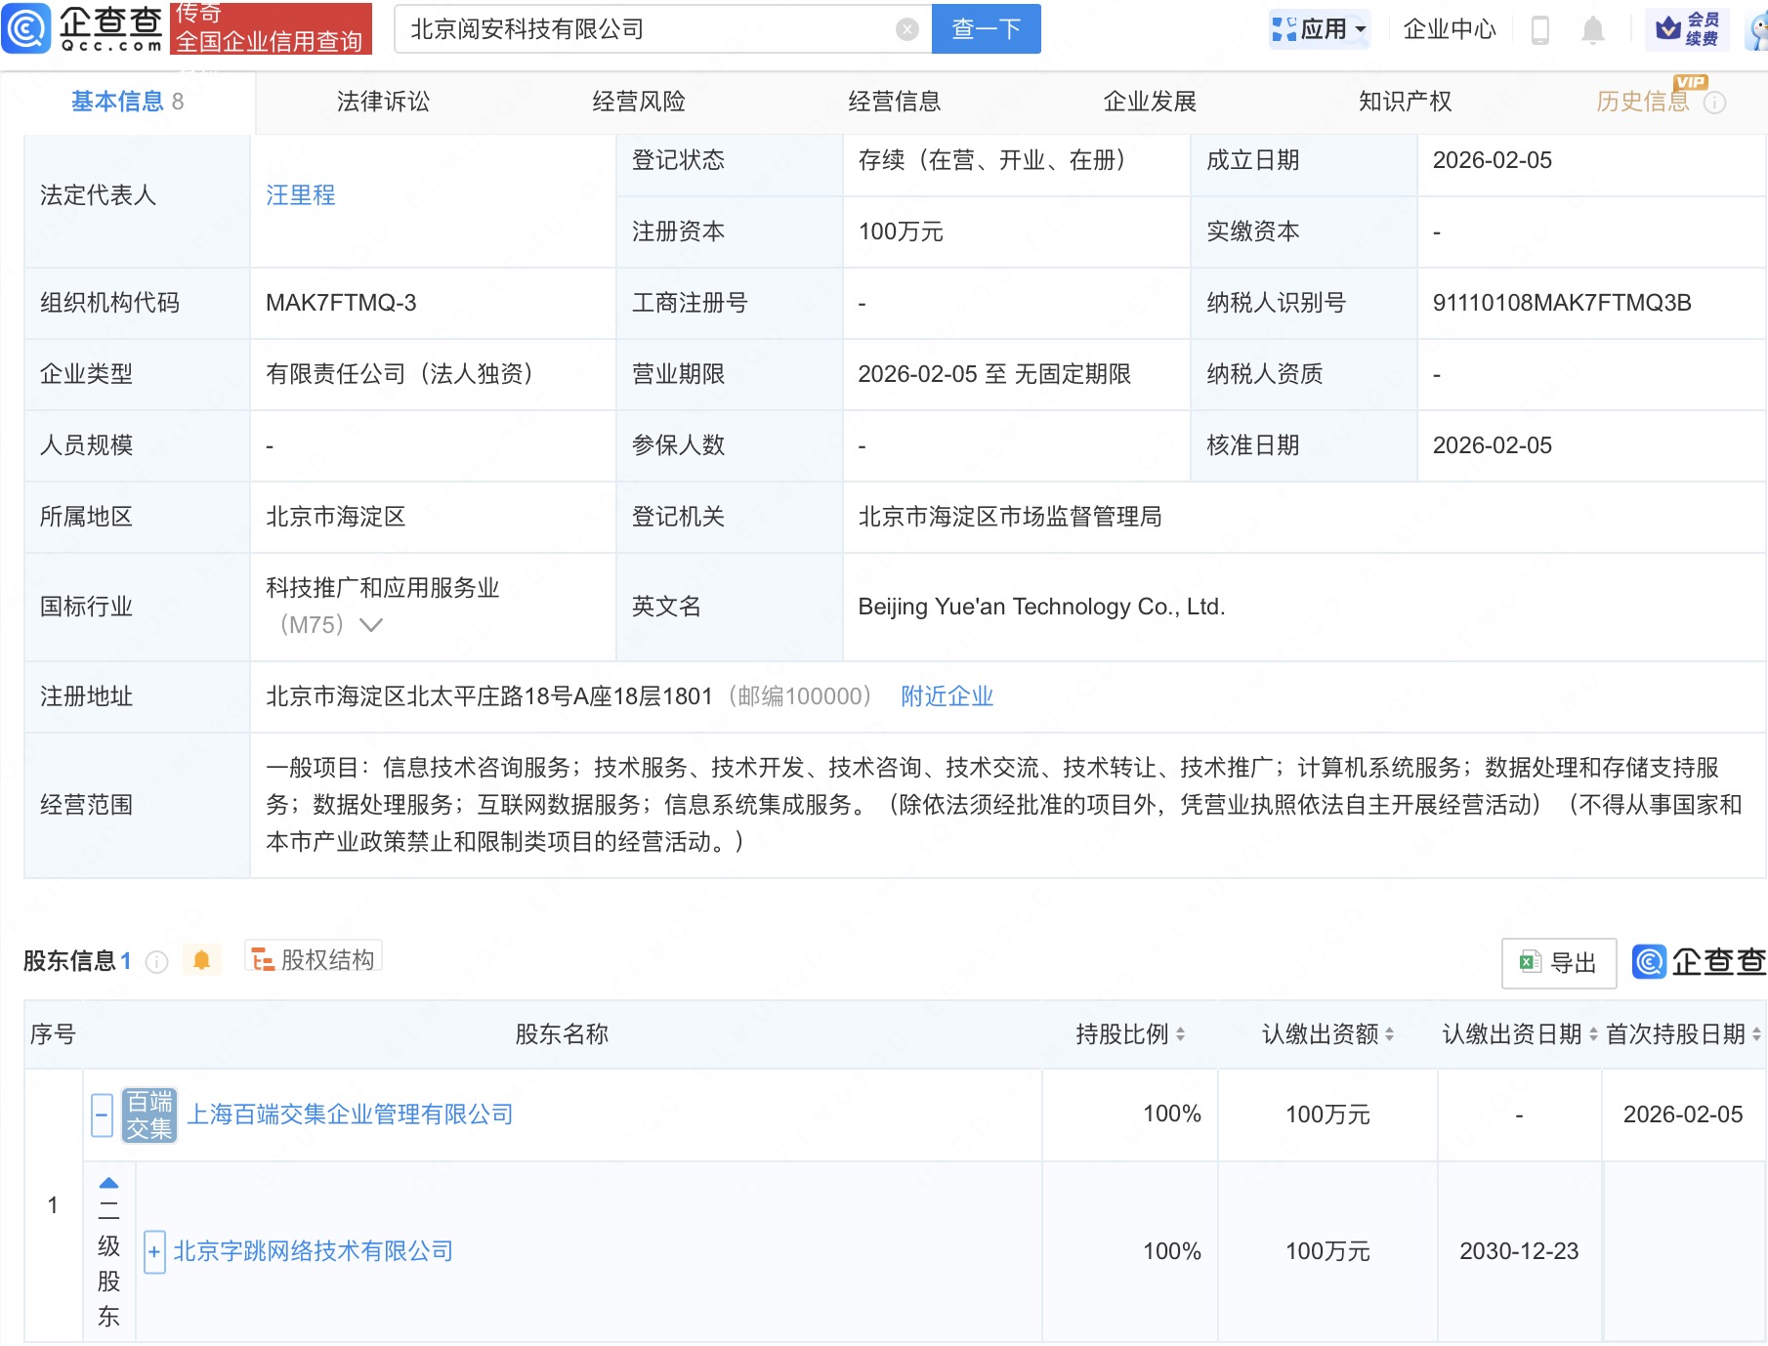Image resolution: width=1768 pixels, height=1346 pixels.
Task: Click the 查一下 search button
Action: pos(986,29)
